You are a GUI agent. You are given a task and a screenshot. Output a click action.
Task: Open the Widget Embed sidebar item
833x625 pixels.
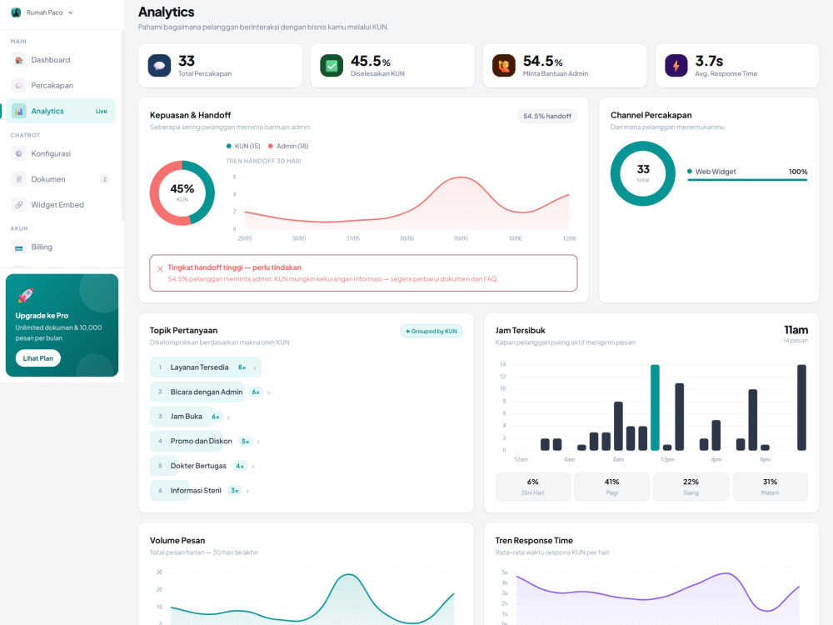click(x=61, y=205)
